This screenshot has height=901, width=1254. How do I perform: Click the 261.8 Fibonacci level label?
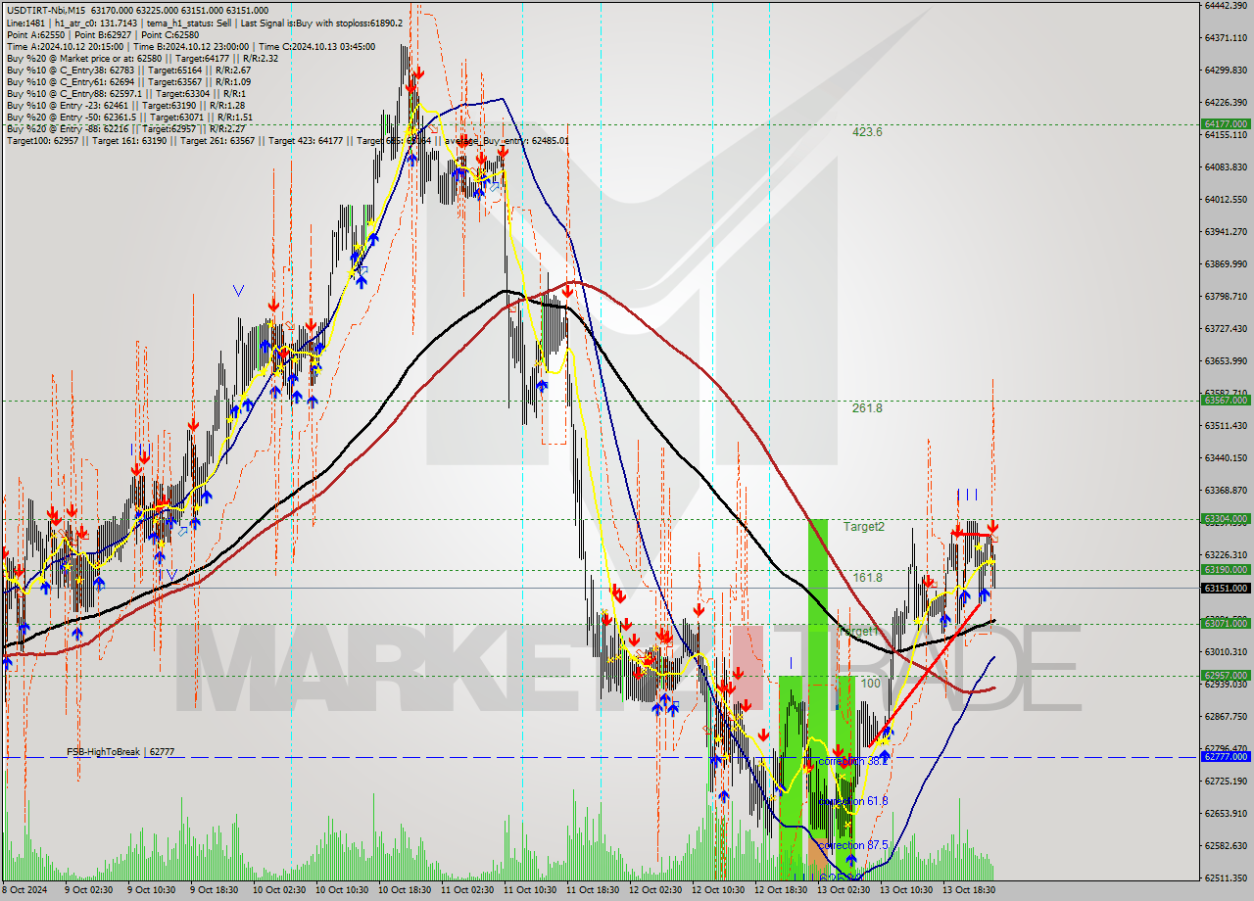click(867, 408)
